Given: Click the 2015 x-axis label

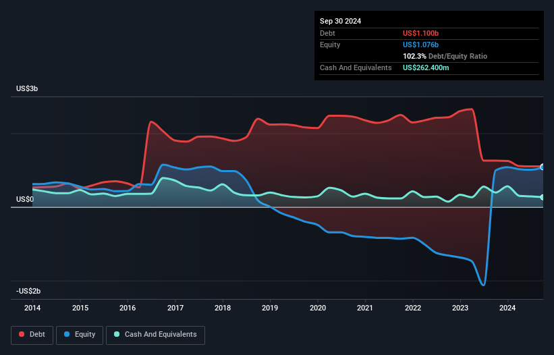Looking at the screenshot, I should click(x=80, y=308).
